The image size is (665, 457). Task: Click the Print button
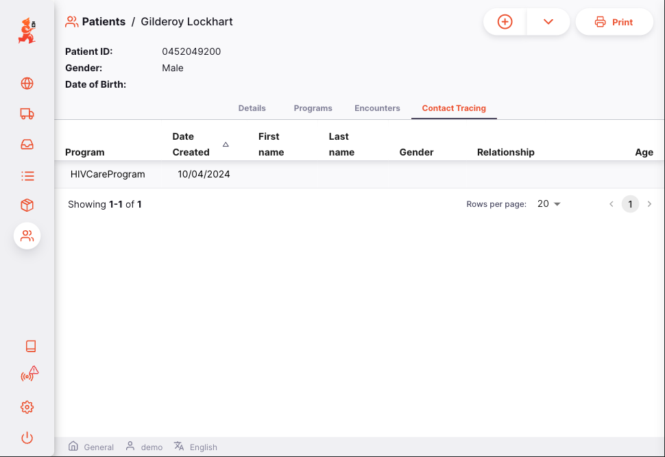pyautogui.click(x=614, y=22)
